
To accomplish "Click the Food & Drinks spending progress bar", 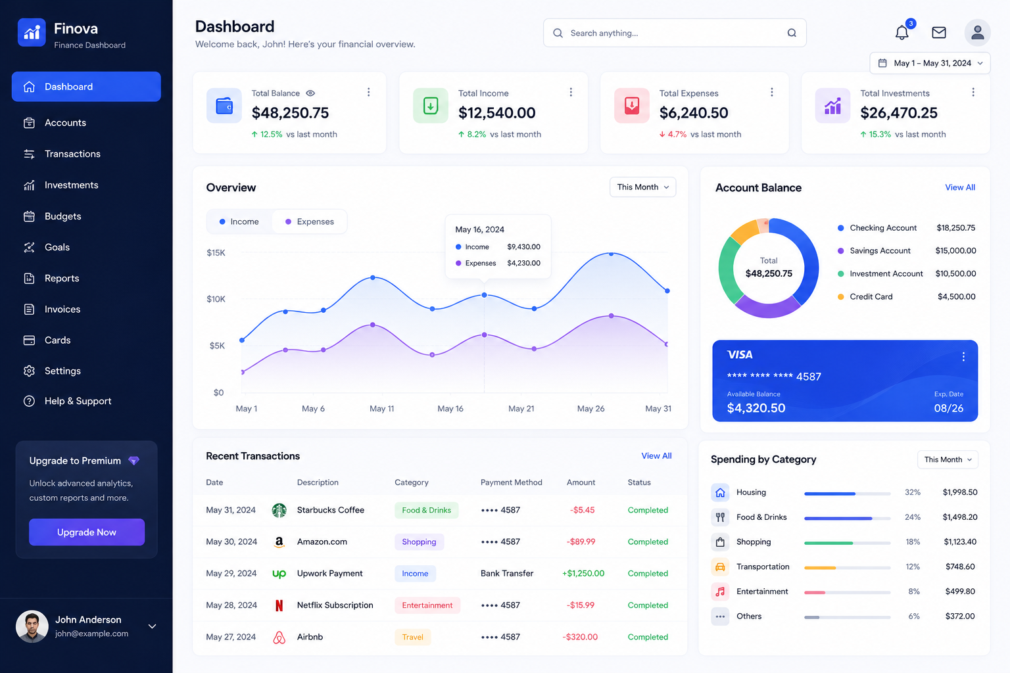I will [847, 518].
